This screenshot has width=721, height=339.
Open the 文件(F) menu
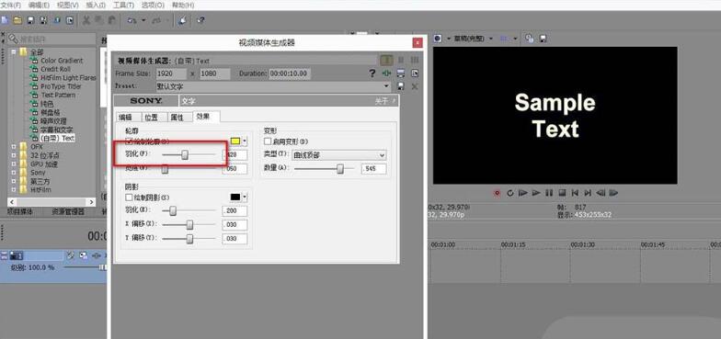[x=11, y=6]
